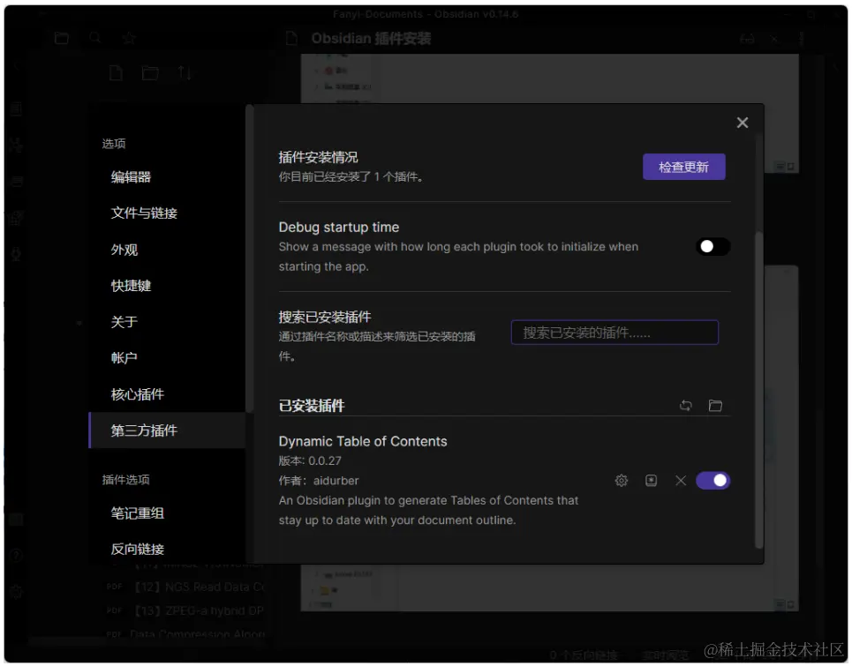The image size is (852, 666).
Task: Disable the Dynamic Table of Contents plugin
Action: pos(713,481)
